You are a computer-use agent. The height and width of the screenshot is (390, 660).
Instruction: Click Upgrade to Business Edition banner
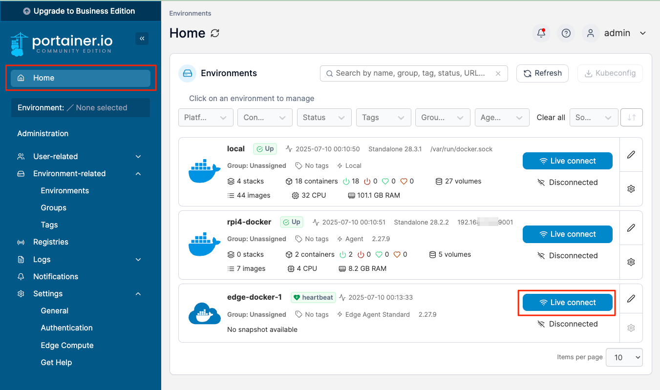click(x=80, y=11)
